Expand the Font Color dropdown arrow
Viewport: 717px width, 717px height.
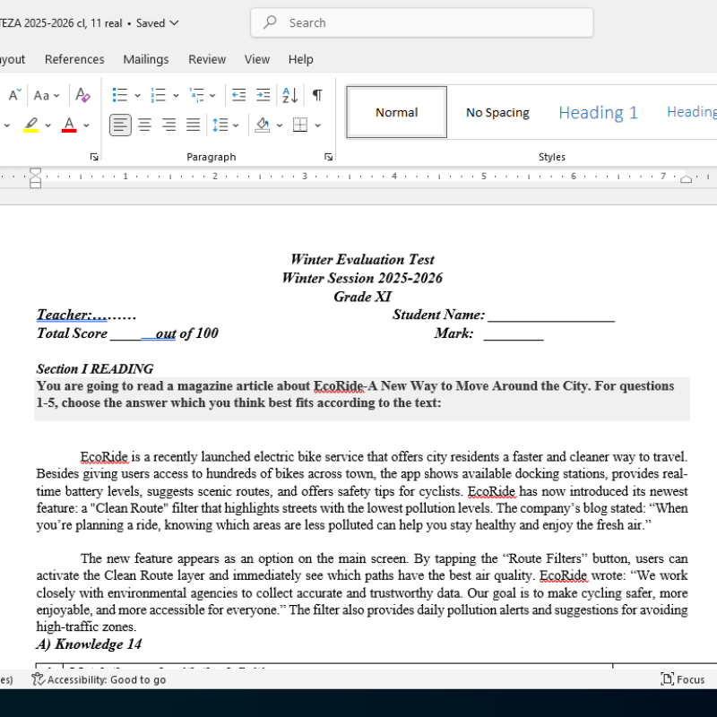[86, 125]
